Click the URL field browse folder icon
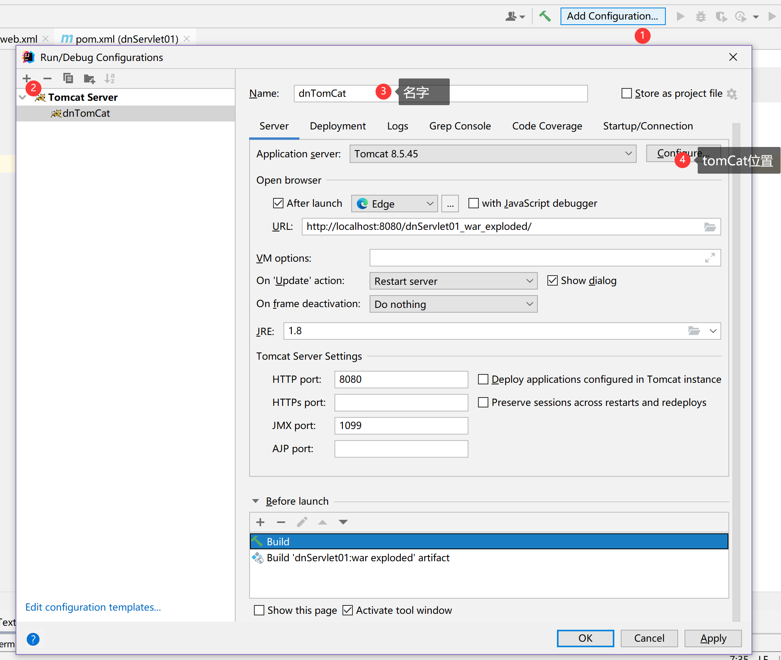The height and width of the screenshot is (660, 781). click(710, 227)
